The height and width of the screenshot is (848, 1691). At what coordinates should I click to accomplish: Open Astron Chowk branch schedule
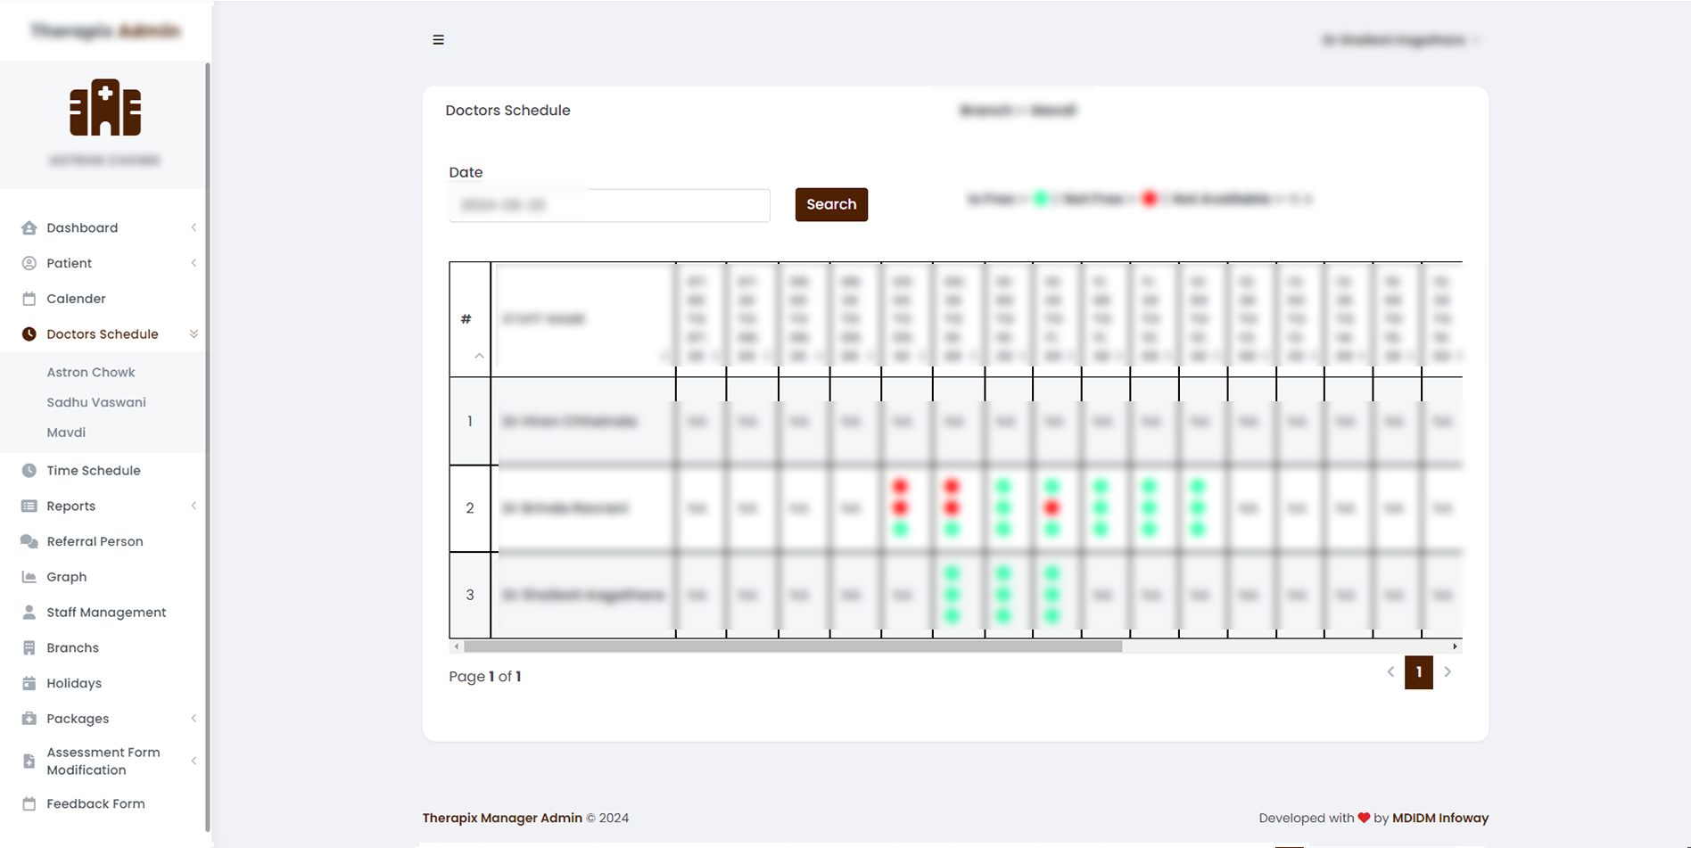91,372
